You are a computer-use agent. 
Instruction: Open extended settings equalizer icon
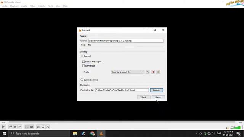click(x=31, y=127)
